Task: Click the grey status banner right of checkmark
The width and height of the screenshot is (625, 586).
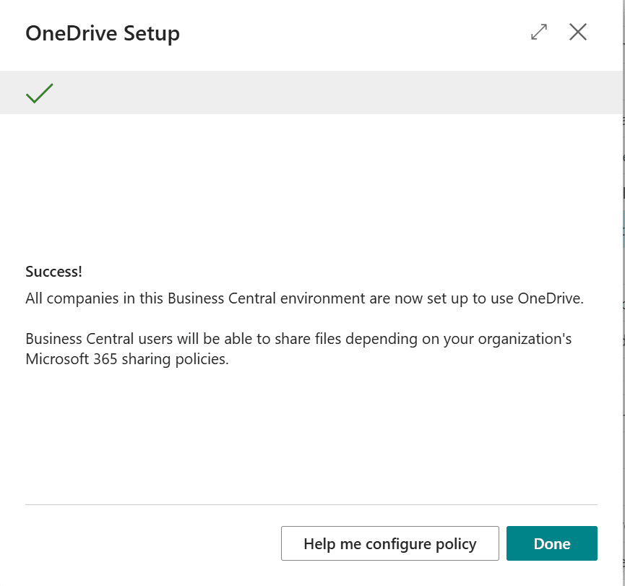Action: click(x=325, y=92)
